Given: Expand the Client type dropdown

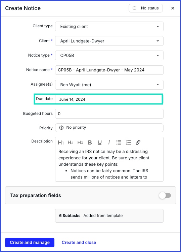Looking at the screenshot, I should pyautogui.click(x=109, y=27).
